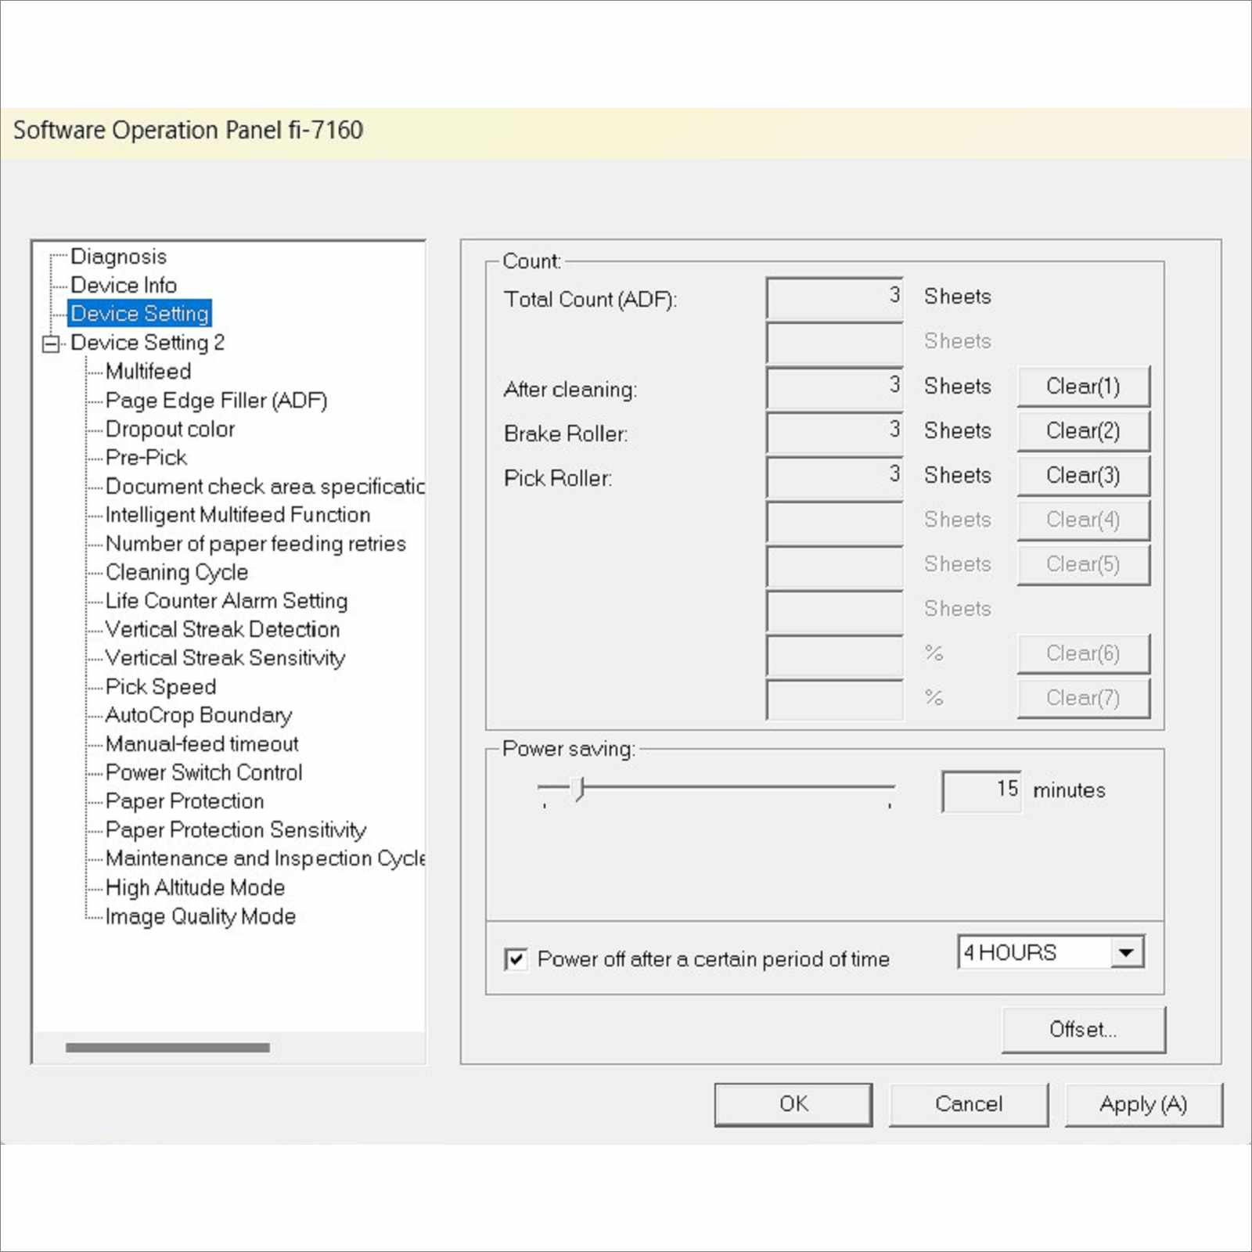The width and height of the screenshot is (1252, 1252).
Task: Click the Brake Roller count field
Action: [835, 432]
